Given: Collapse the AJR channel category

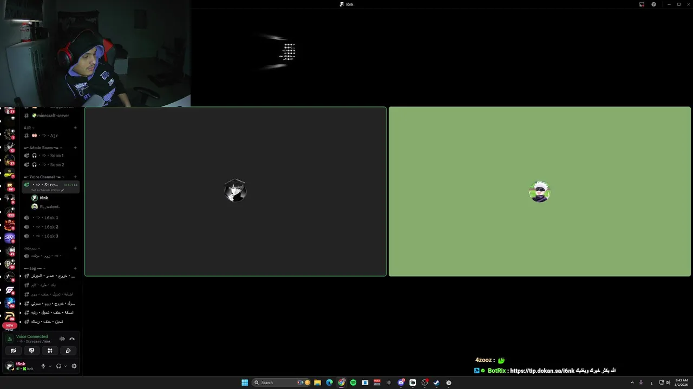Looking at the screenshot, I should coord(29,128).
